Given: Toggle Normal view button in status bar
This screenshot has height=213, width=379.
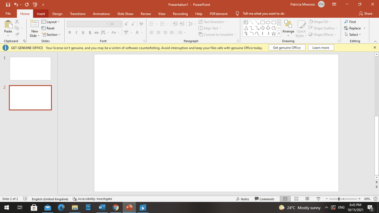Looking at the screenshot, I should (285, 199).
